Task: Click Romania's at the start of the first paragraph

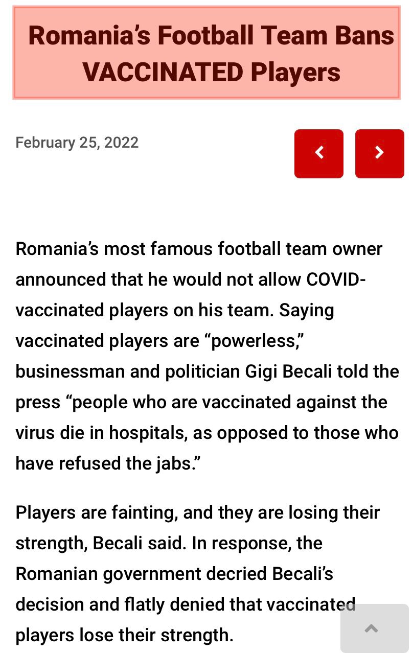Action: coord(57,249)
